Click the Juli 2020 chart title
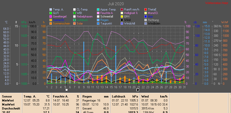 116,4
